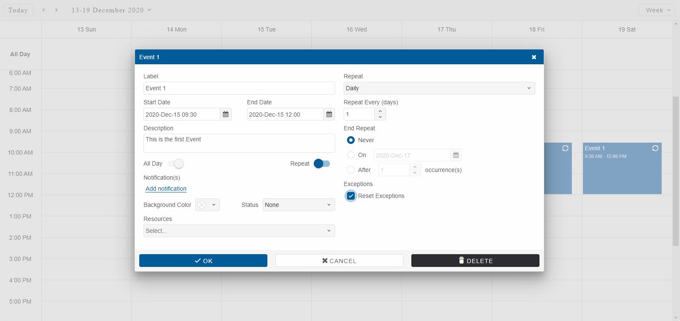This screenshot has width=680, height=321.
Task: Click the Today button
Action: click(18, 10)
